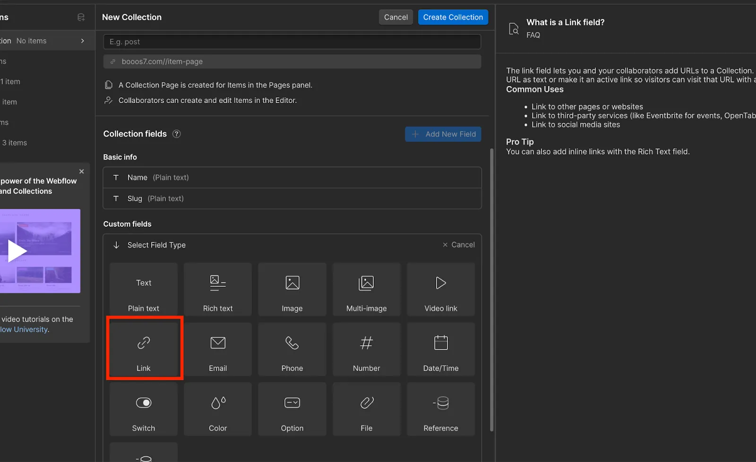The image size is (756, 462).
Task: Select the Color field type
Action: coord(218,409)
